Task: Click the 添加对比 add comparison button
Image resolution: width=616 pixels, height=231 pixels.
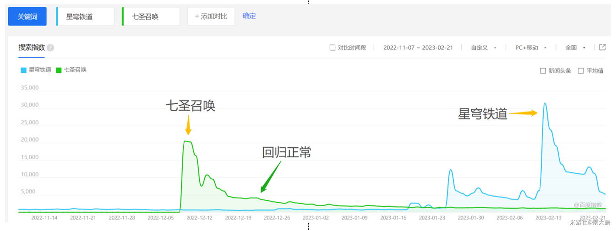Action: [x=211, y=16]
